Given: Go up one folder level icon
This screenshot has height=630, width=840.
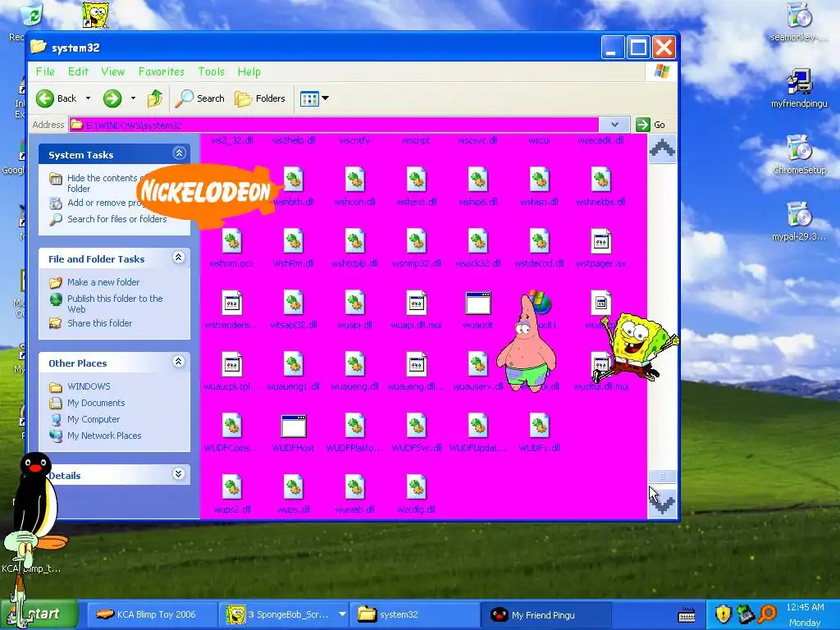Looking at the screenshot, I should [155, 98].
